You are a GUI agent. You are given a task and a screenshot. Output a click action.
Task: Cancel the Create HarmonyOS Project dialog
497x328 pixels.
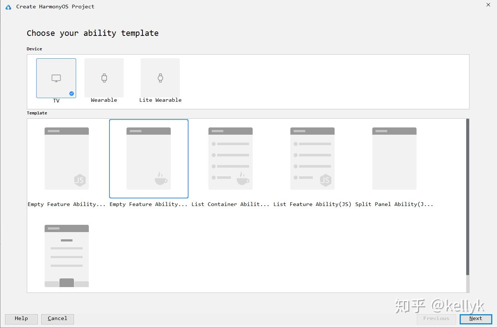[x=58, y=319]
